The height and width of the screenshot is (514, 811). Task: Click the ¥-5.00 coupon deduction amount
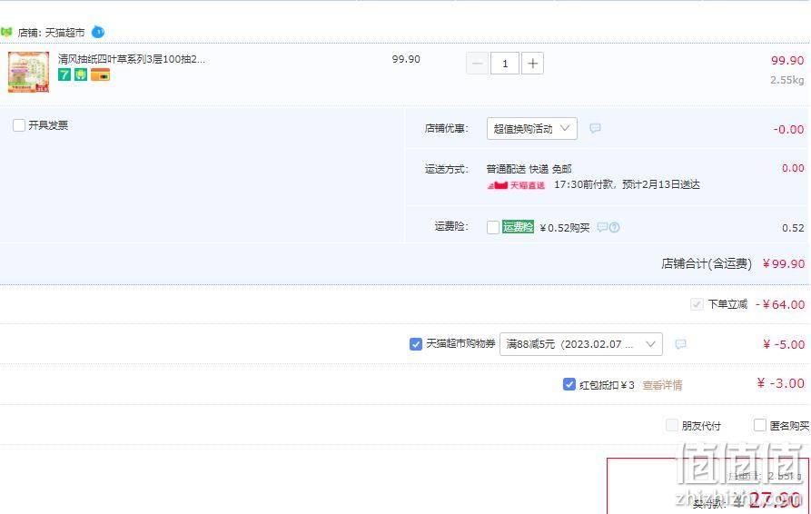tap(784, 344)
